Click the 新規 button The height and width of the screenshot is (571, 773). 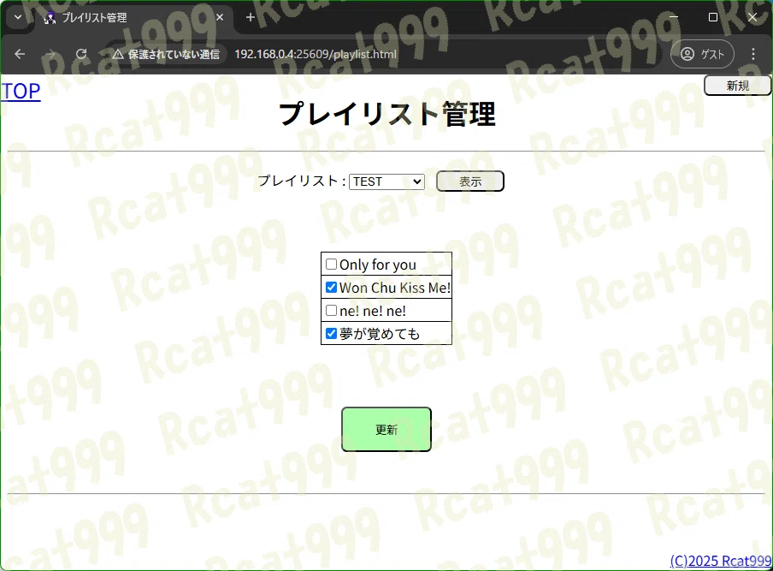click(737, 86)
